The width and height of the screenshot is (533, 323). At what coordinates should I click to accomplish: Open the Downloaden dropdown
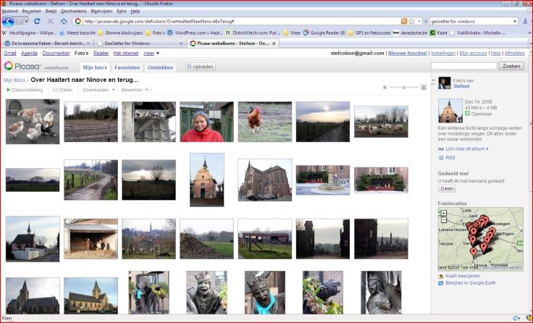[x=98, y=90]
